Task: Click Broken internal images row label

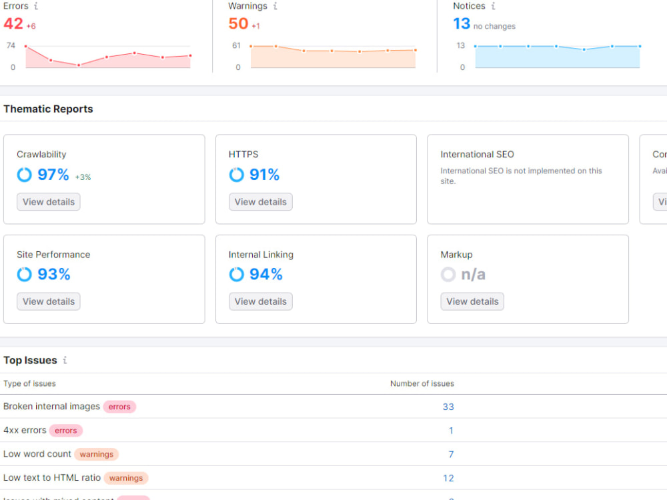Action: pos(51,407)
